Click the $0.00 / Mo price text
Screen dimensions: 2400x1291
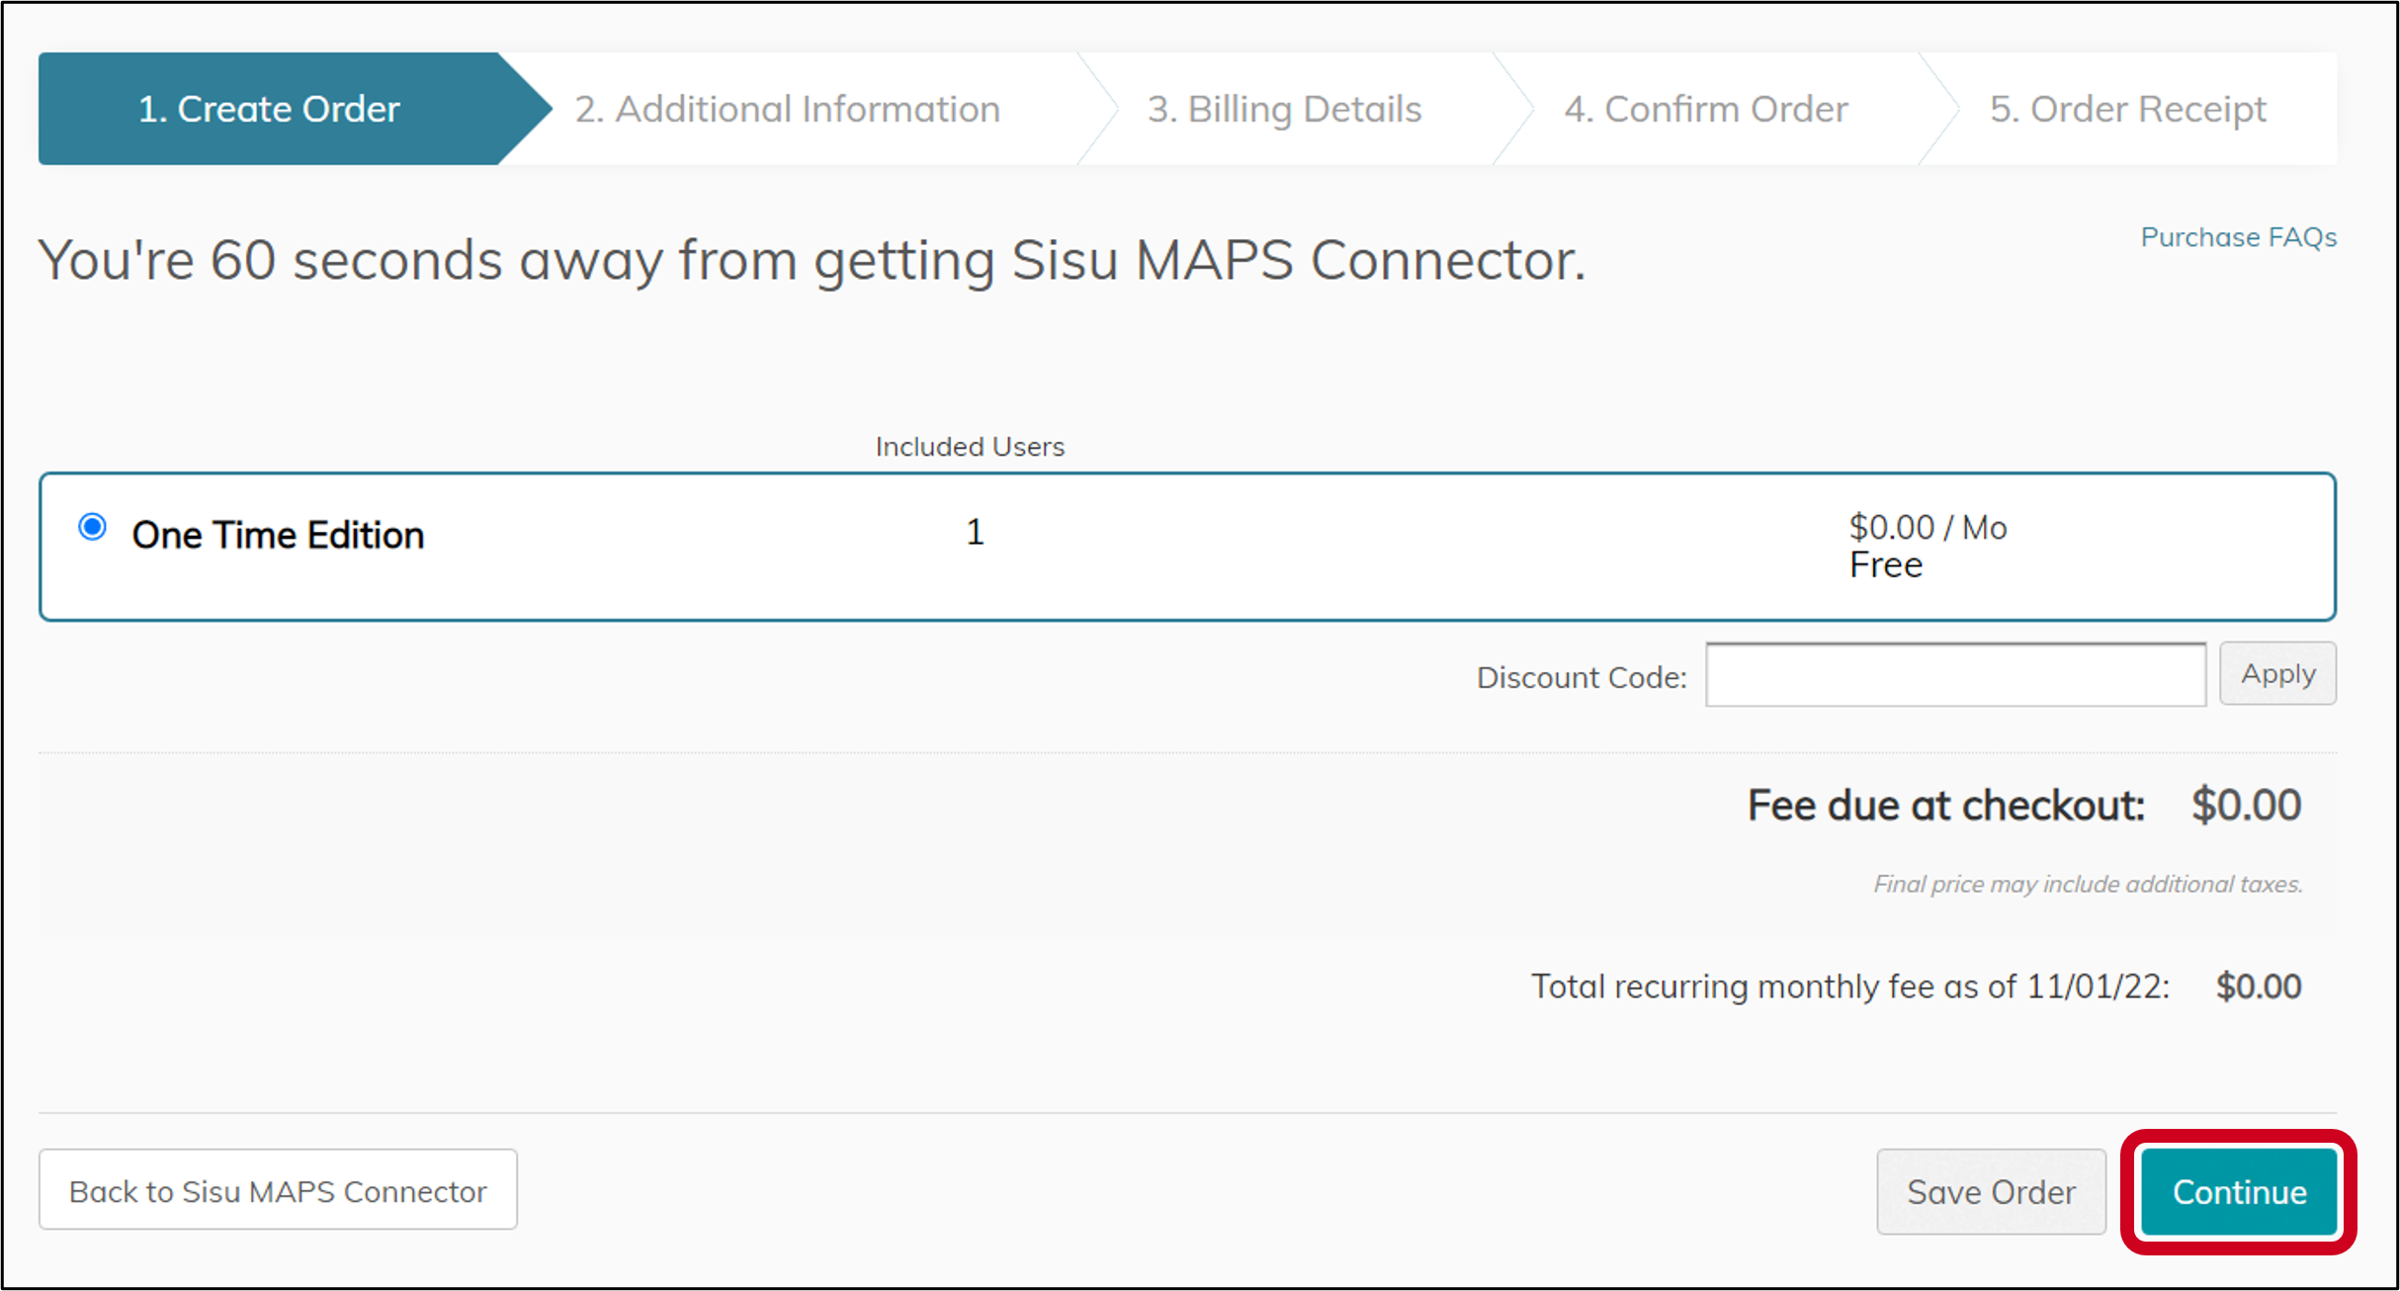[x=1928, y=528]
